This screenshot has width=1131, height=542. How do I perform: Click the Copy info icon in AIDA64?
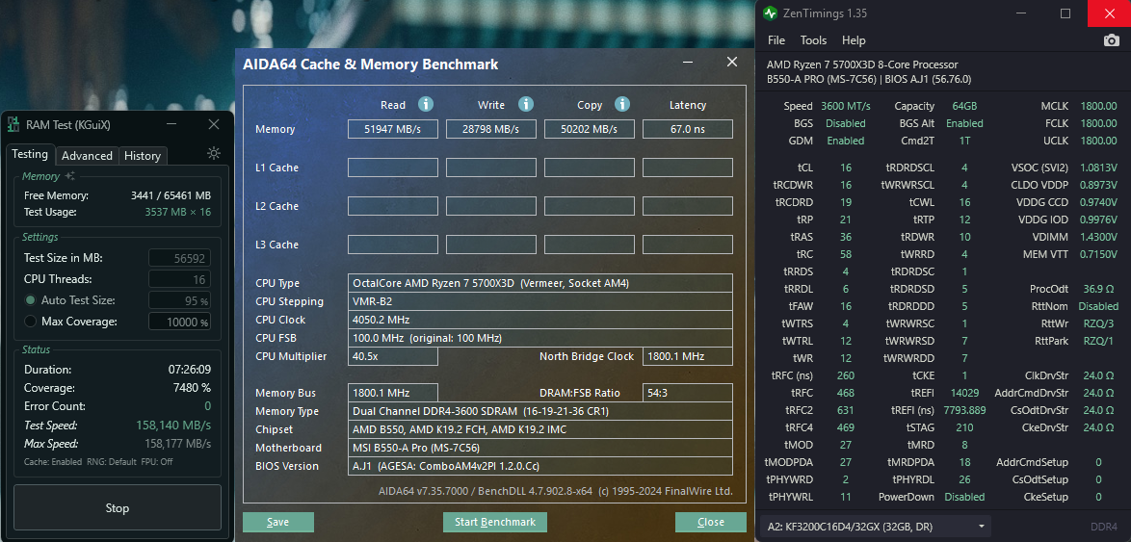(x=622, y=105)
